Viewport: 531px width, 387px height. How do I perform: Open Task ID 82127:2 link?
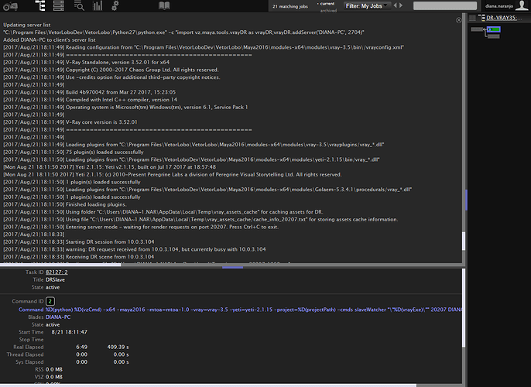click(57, 272)
